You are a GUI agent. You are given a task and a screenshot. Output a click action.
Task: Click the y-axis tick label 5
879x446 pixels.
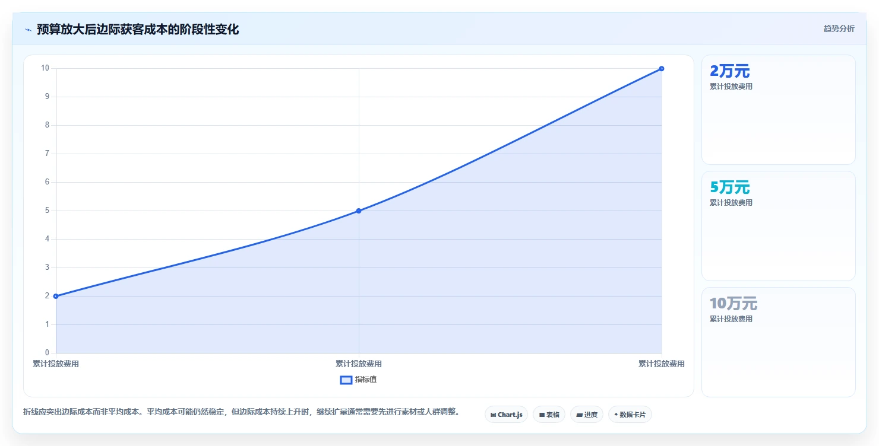[x=47, y=211]
